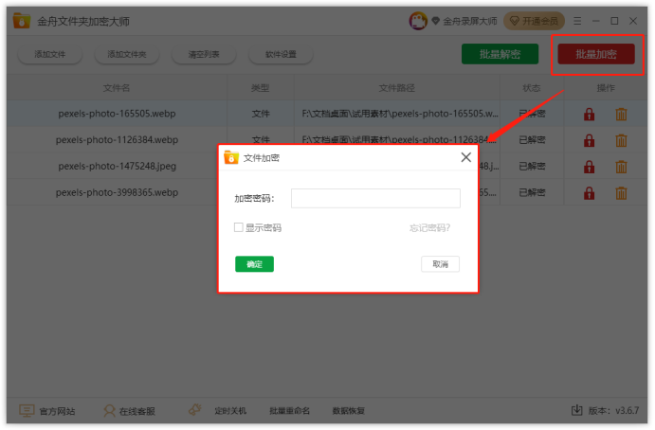
Task: Click the 添加文件夹 button
Action: 127,54
